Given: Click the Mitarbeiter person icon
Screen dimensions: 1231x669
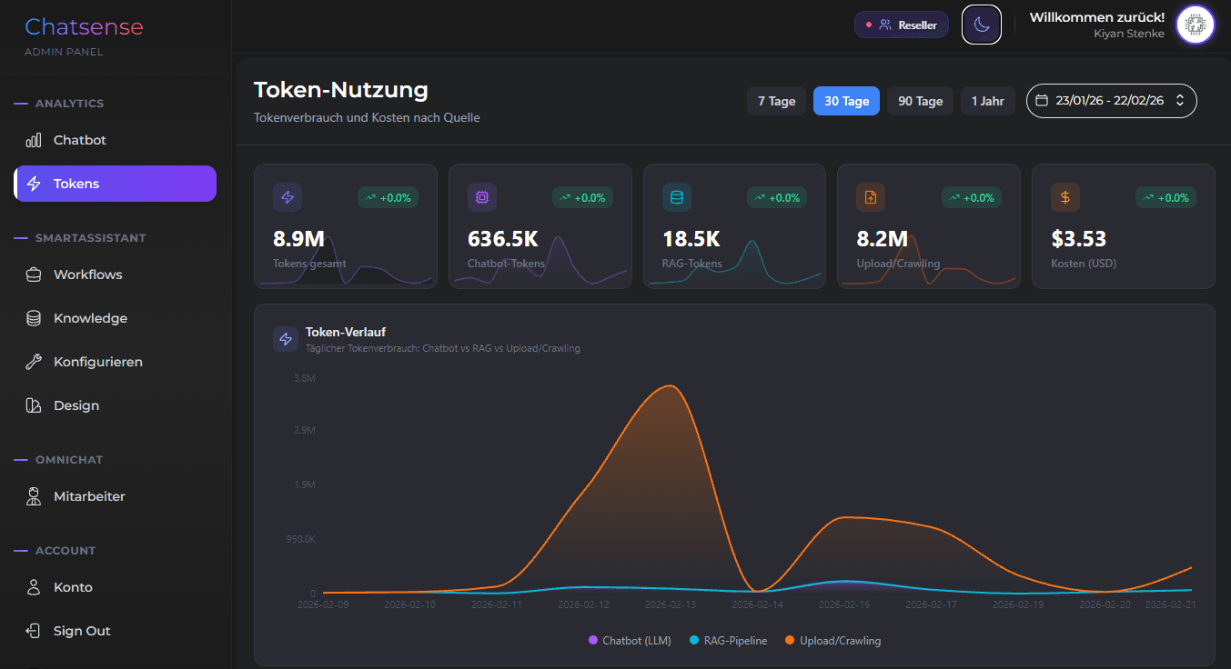Looking at the screenshot, I should tap(33, 496).
